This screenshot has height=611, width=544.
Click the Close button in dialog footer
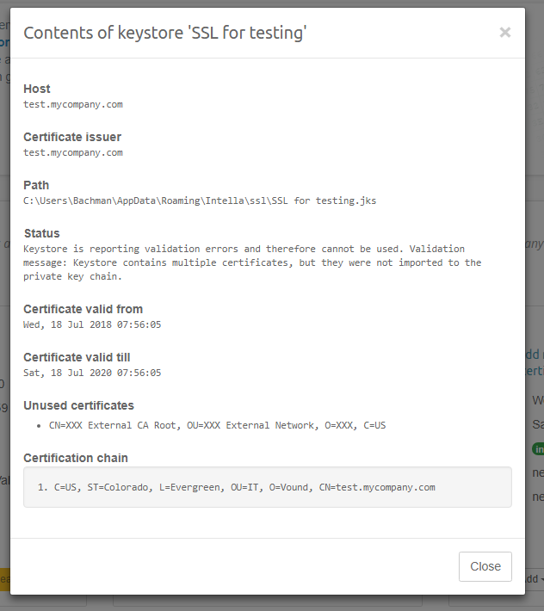[x=485, y=566]
